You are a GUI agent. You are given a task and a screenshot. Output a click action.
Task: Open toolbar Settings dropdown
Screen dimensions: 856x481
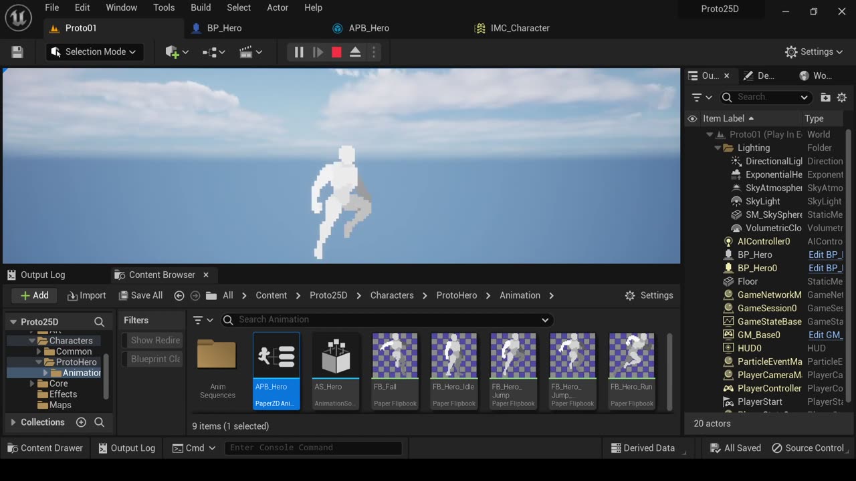pyautogui.click(x=813, y=52)
